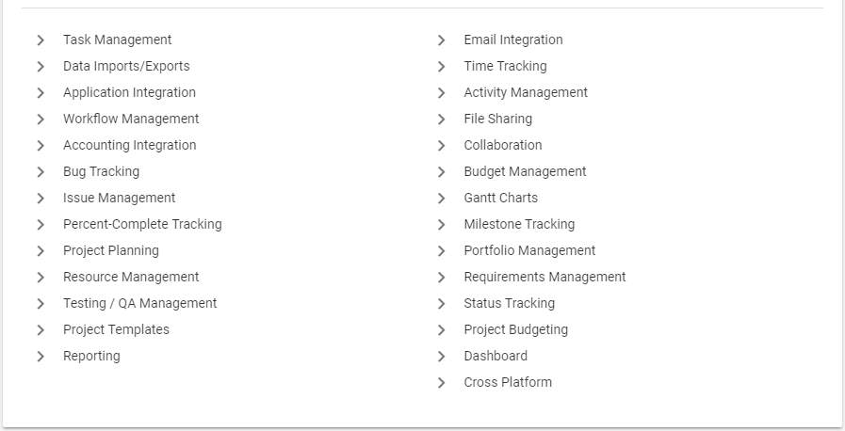
Task: Expand the Workflow Management arrow
Action: (41, 120)
